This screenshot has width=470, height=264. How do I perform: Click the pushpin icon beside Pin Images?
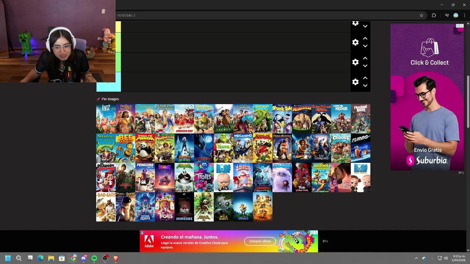pos(98,99)
